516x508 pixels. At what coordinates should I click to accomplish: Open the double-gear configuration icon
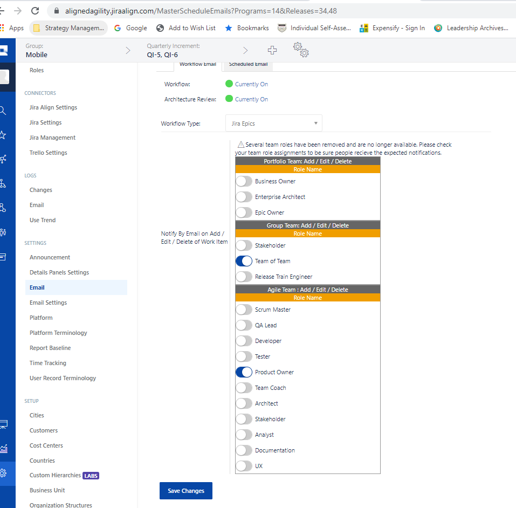[301, 50]
